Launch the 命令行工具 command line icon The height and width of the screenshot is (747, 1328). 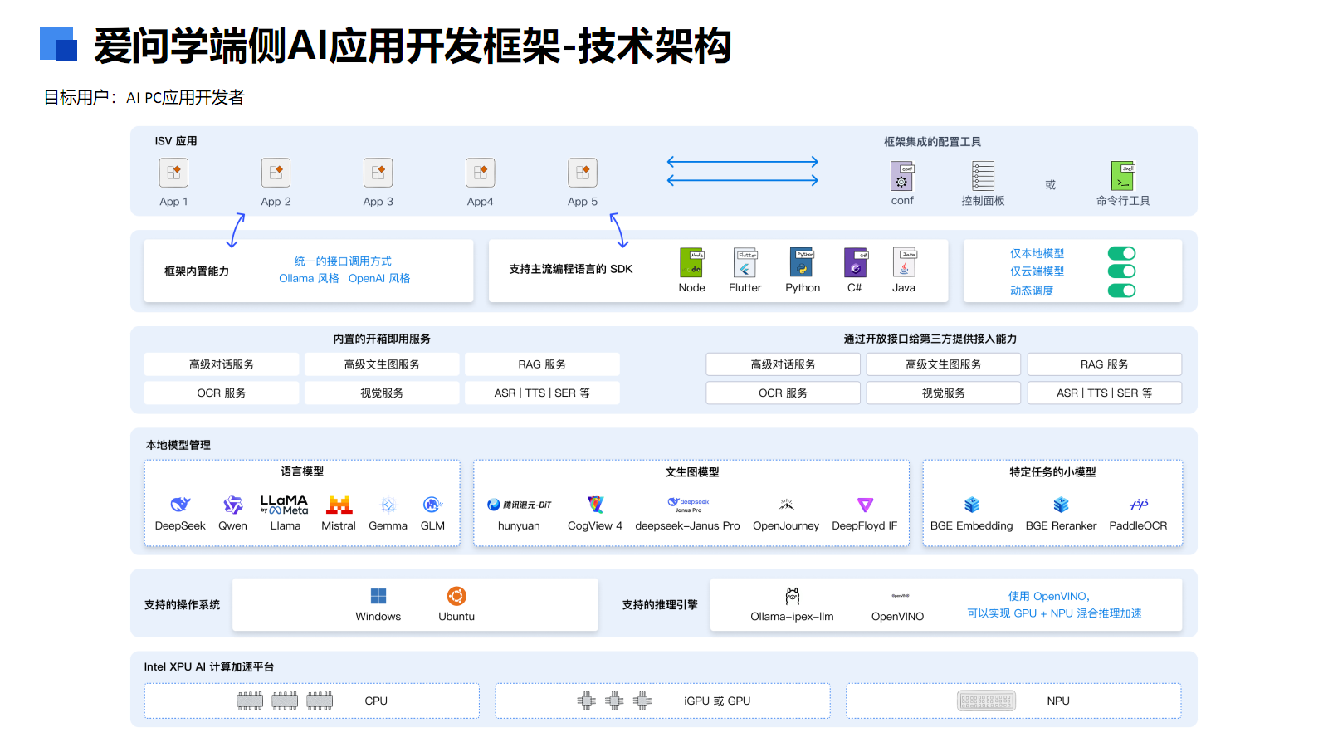(x=1122, y=176)
